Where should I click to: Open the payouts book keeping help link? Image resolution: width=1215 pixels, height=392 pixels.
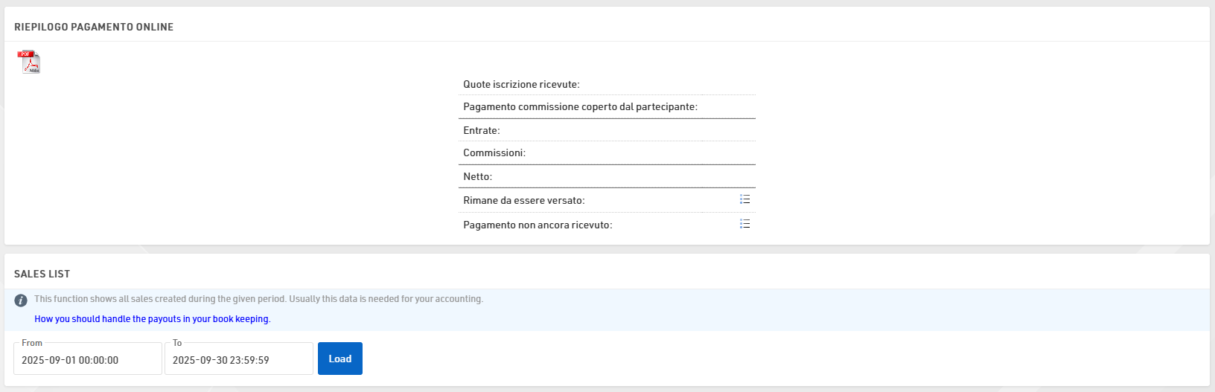point(152,319)
